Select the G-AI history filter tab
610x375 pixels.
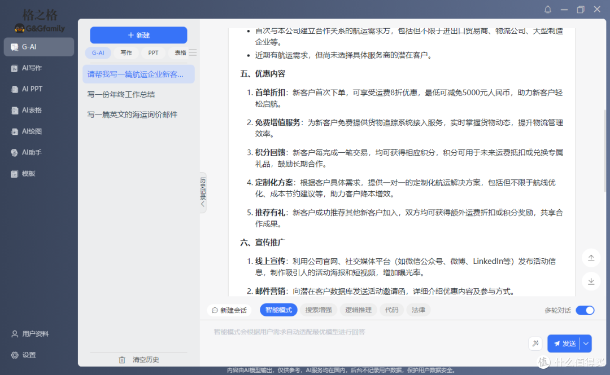click(98, 53)
